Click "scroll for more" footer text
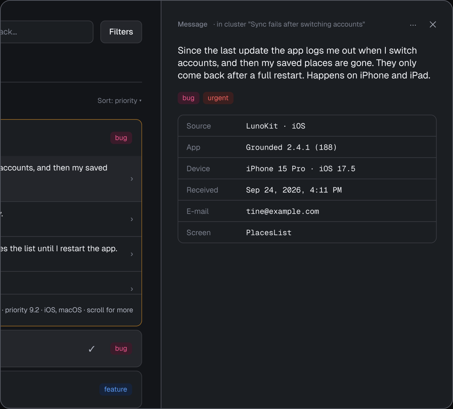 point(110,310)
